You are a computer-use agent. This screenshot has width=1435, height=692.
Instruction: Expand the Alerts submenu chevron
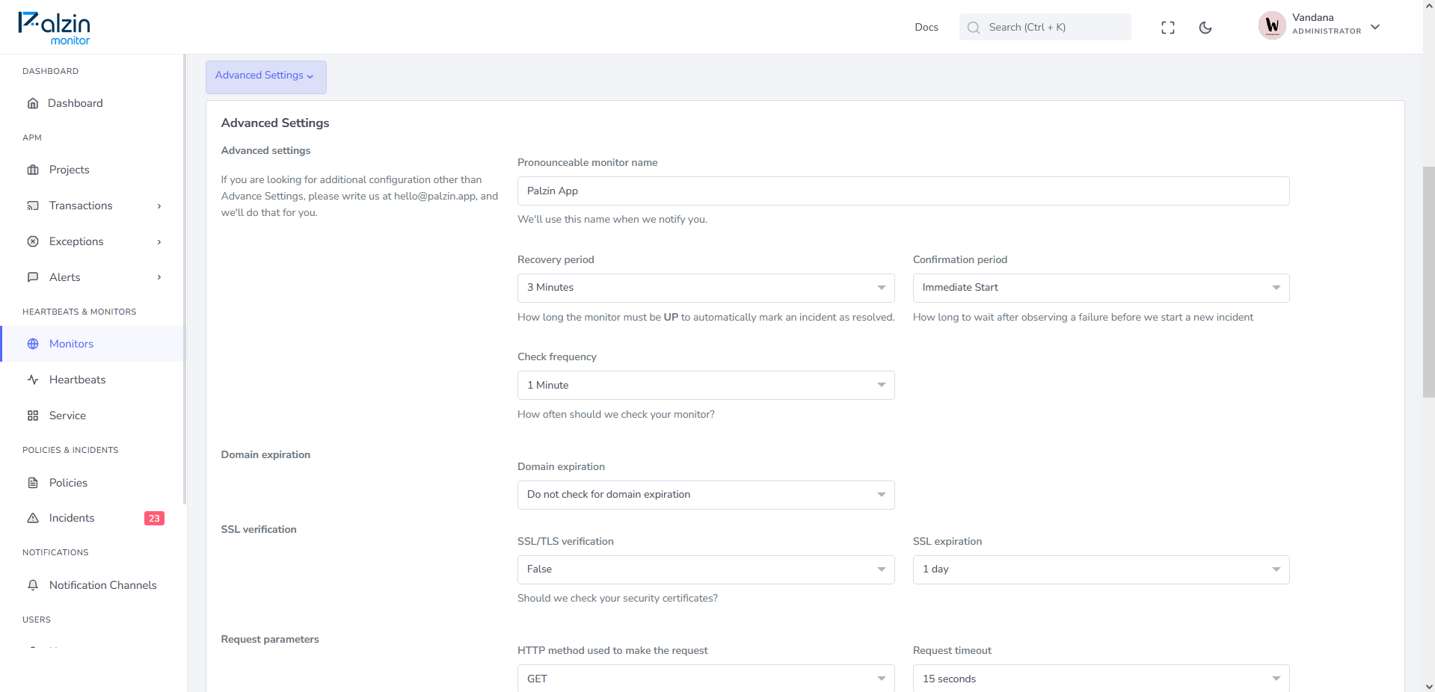(x=159, y=277)
